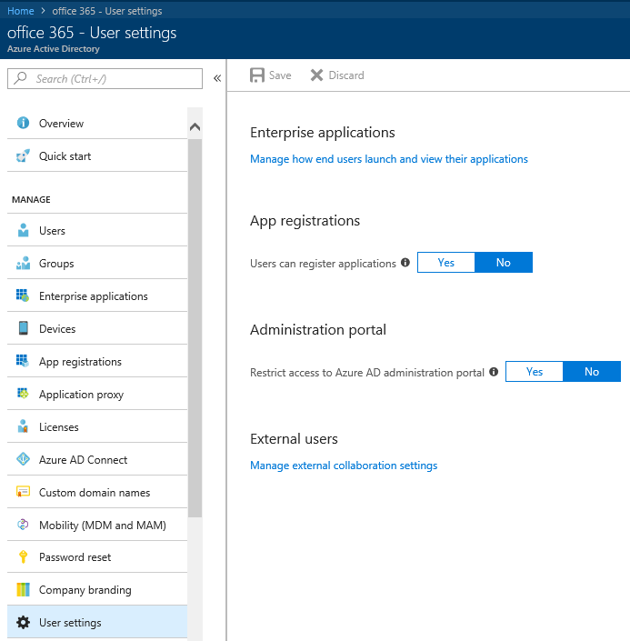The width and height of the screenshot is (630, 641).
Task: Click the App registrations grid icon
Action: [x=23, y=361]
